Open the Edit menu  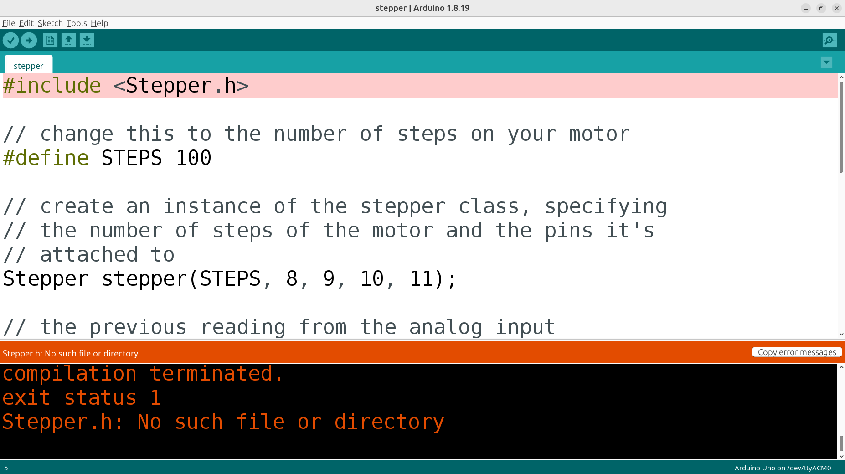click(x=26, y=23)
